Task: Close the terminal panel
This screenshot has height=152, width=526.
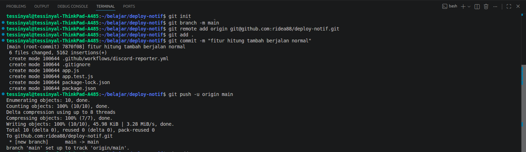Action: [x=518, y=6]
